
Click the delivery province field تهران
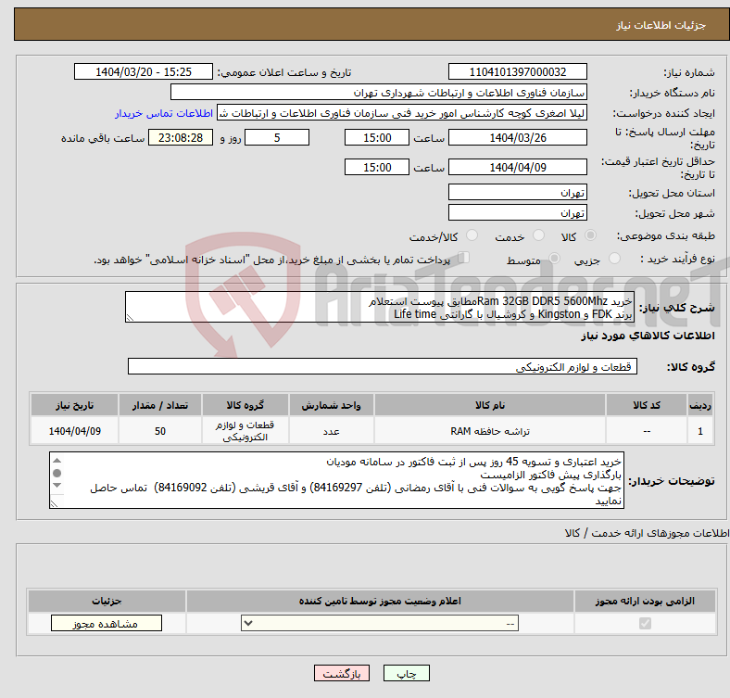click(517, 192)
